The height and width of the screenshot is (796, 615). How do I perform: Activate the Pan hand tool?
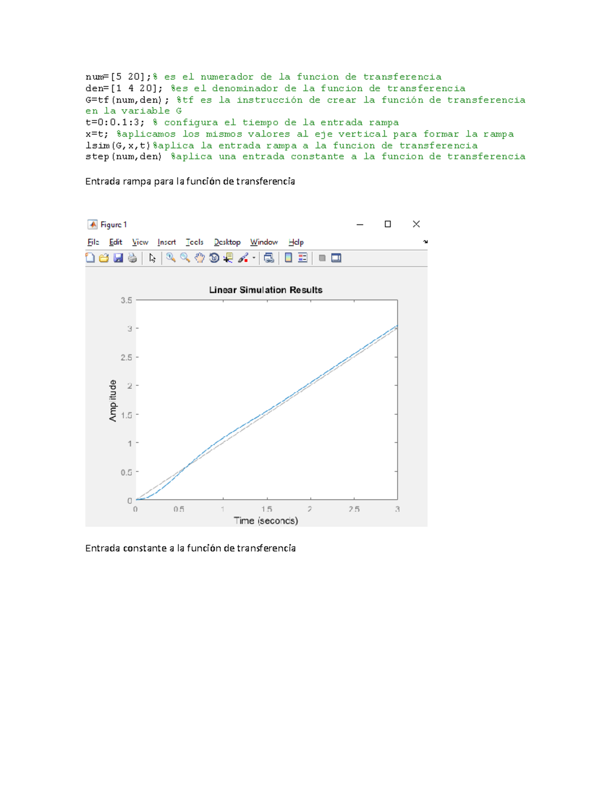200,257
